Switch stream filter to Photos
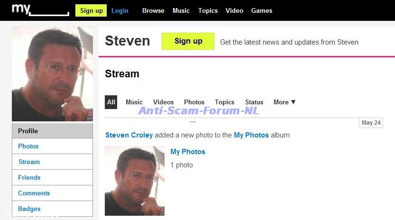The image size is (395, 220). click(x=194, y=102)
